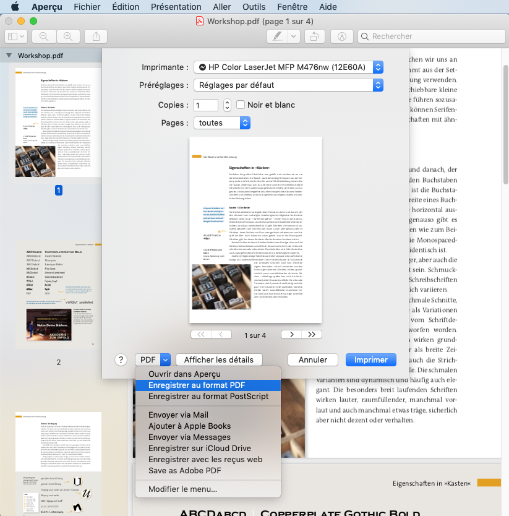The width and height of the screenshot is (509, 516).
Task: Click the Imprimer button
Action: point(371,359)
